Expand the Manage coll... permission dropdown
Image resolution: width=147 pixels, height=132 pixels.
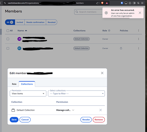point(65,110)
